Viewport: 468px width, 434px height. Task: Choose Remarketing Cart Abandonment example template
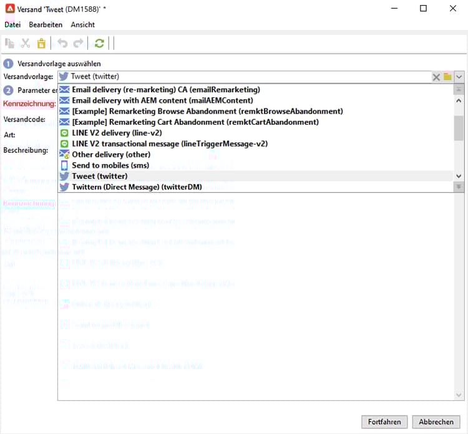255,122
